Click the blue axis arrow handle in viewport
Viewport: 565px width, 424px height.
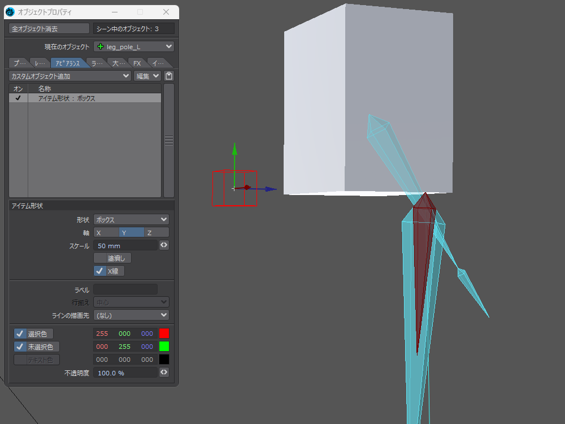tap(270, 189)
